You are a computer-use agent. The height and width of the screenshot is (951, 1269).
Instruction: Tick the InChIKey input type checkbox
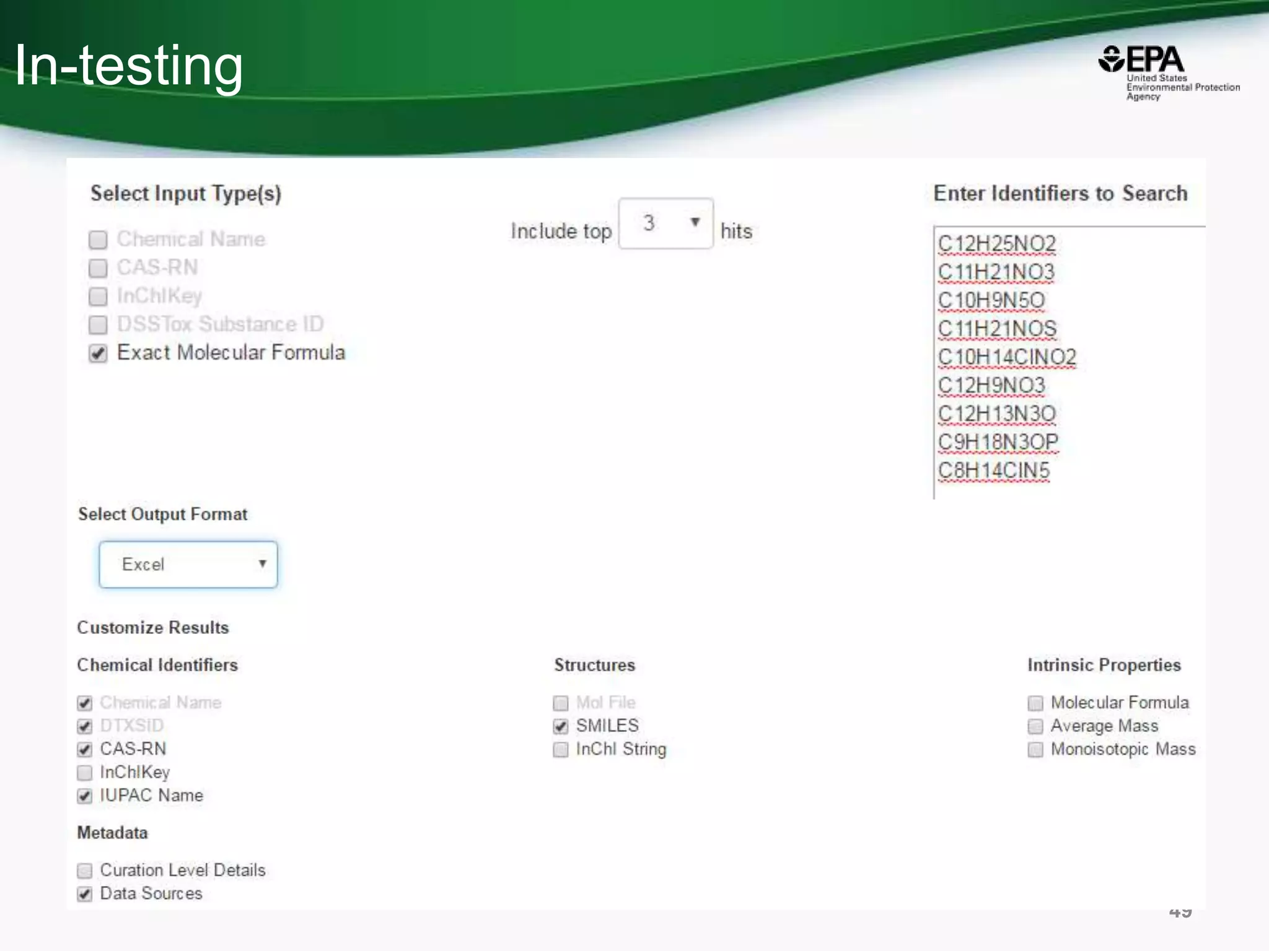pos(98,297)
